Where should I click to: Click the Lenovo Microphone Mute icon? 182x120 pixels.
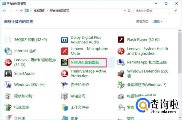point(65,51)
